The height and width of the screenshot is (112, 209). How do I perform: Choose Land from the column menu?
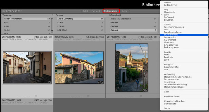pos(166,60)
